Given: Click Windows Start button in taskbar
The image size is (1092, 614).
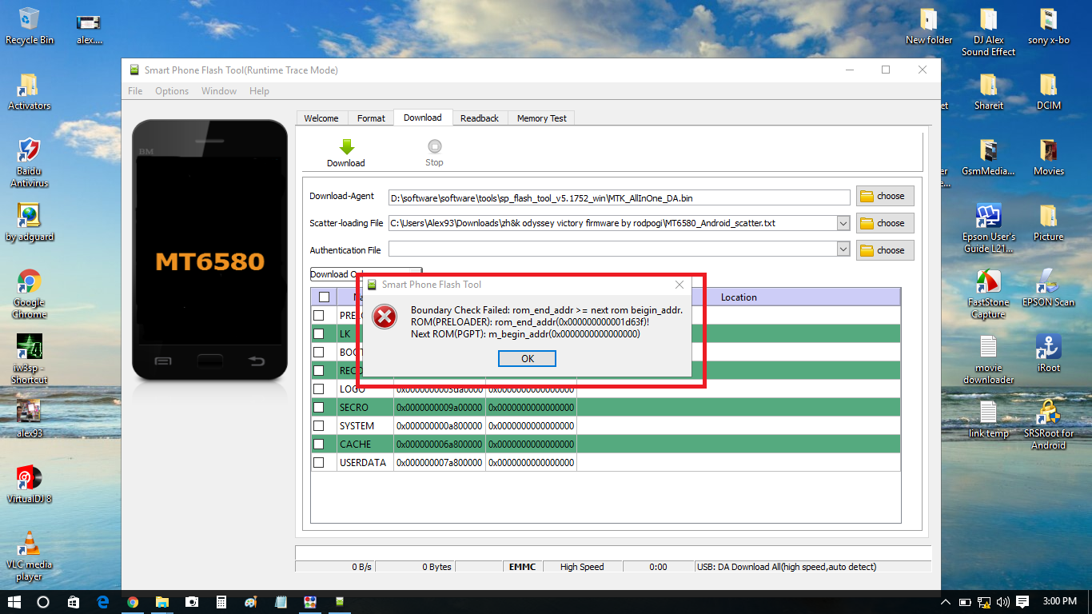Looking at the screenshot, I should coord(14,602).
